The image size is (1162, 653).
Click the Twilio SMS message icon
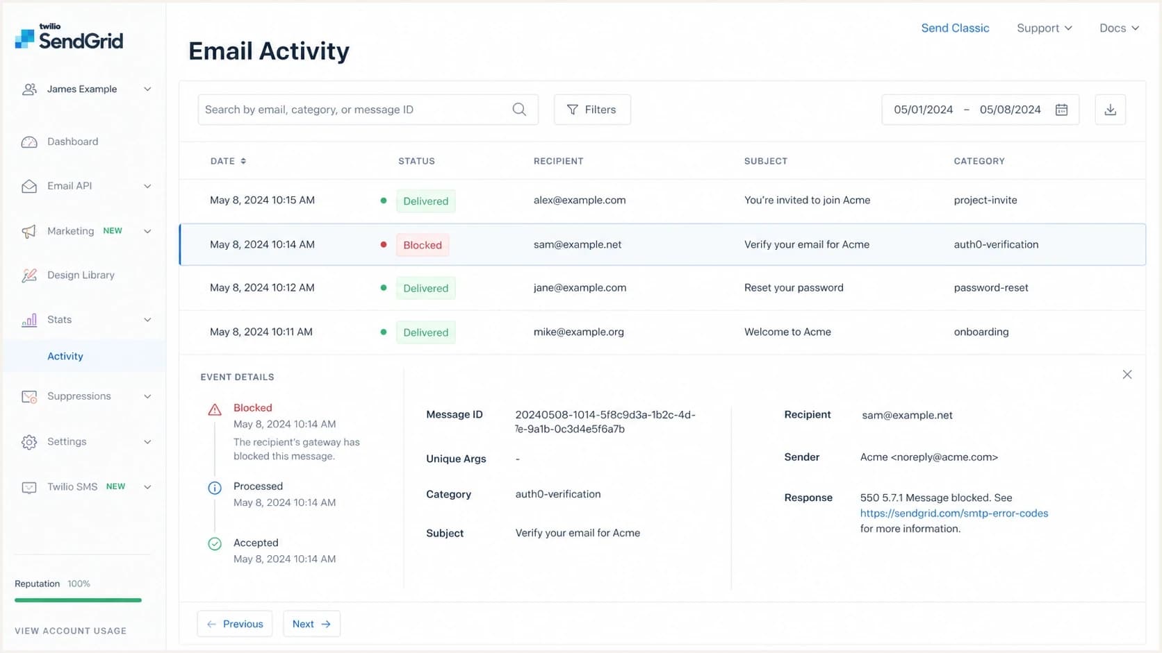[x=29, y=487]
